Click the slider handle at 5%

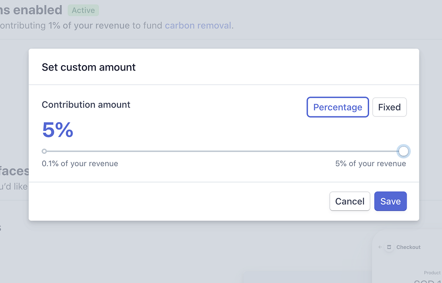coord(403,151)
